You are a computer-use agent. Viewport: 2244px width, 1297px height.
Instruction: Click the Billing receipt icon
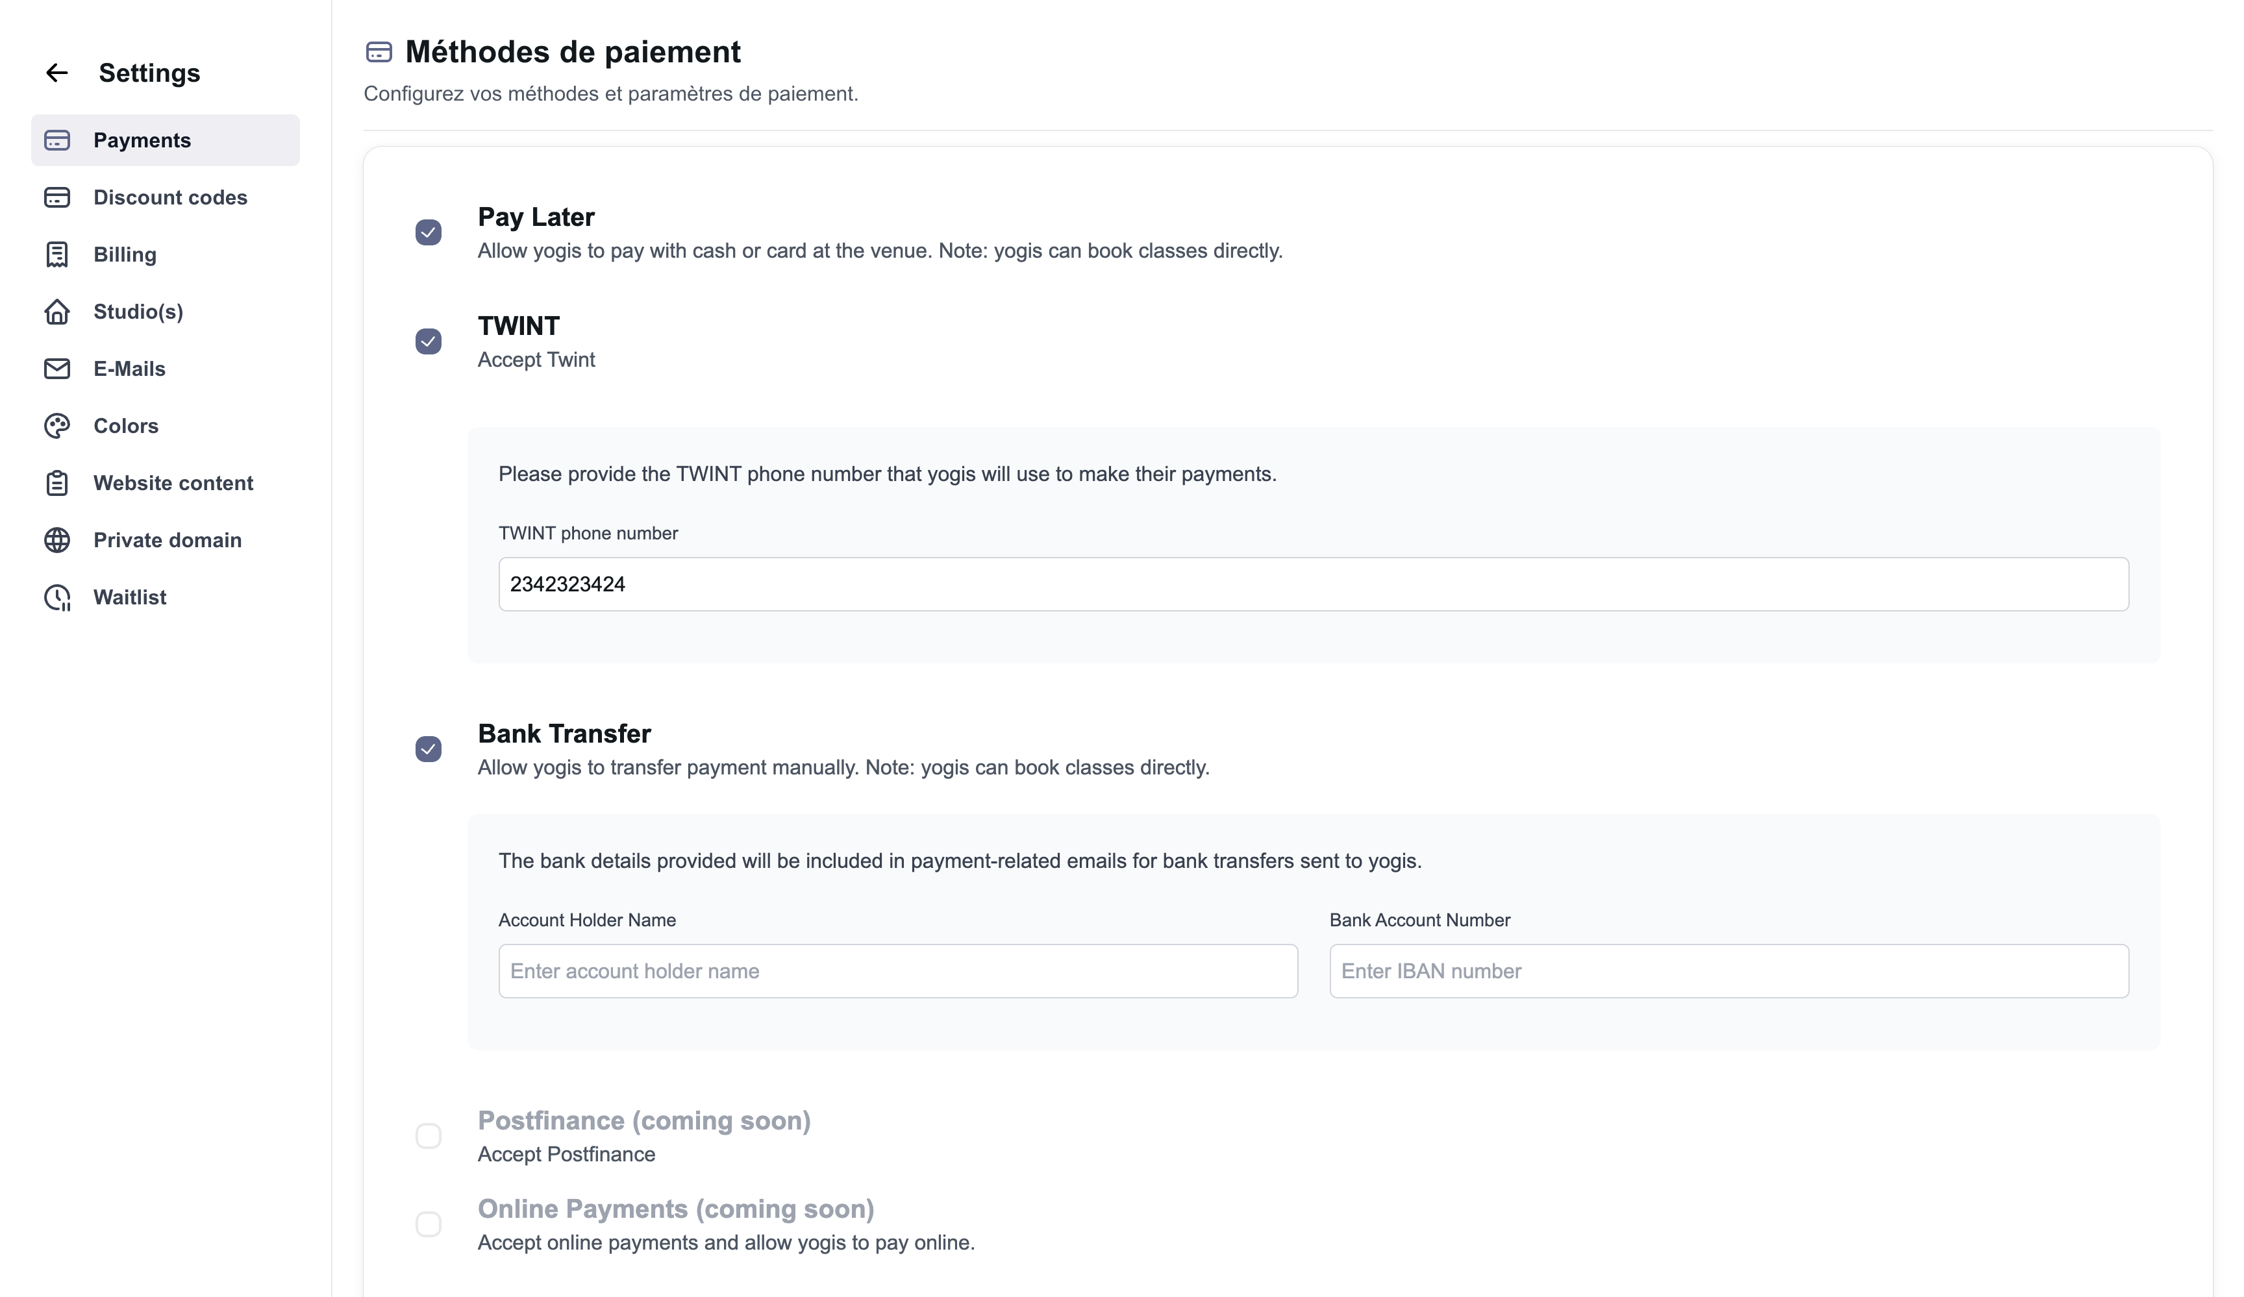coord(57,254)
